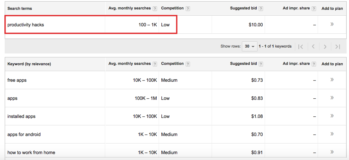Viewport: 349px width, 160px height.
Task: Add 'how to work from home' to plan
Action: (332, 152)
